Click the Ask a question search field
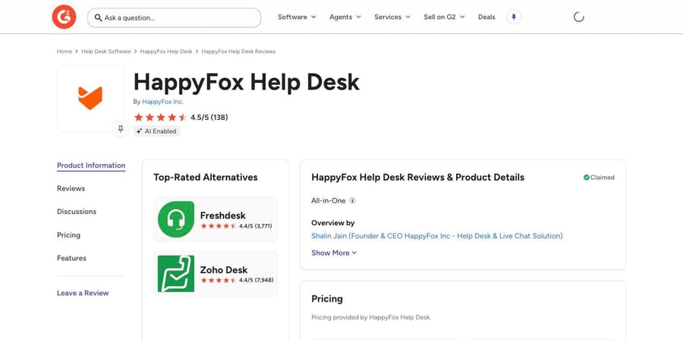The height and width of the screenshot is (340, 683). pos(175,18)
